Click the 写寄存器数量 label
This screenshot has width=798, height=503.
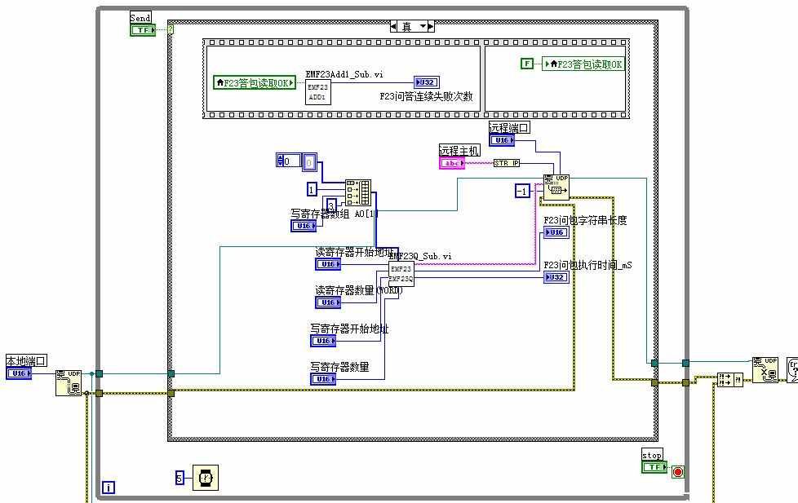[x=340, y=367]
